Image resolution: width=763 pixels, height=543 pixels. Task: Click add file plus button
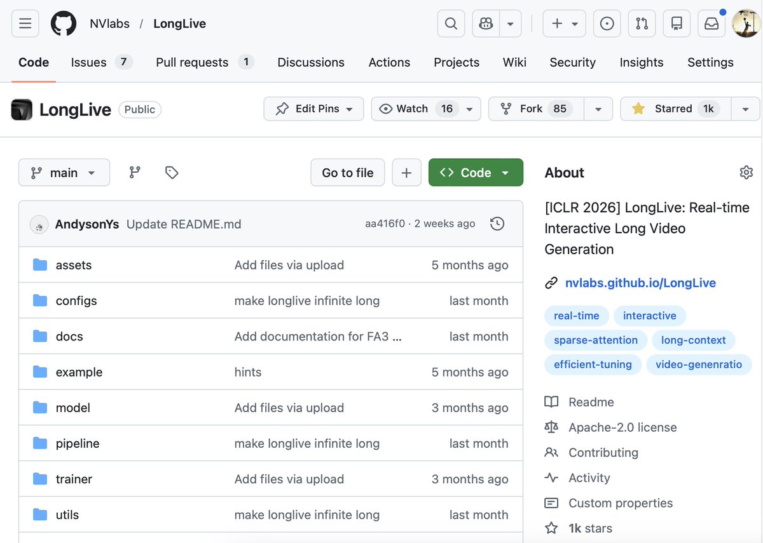(x=407, y=172)
